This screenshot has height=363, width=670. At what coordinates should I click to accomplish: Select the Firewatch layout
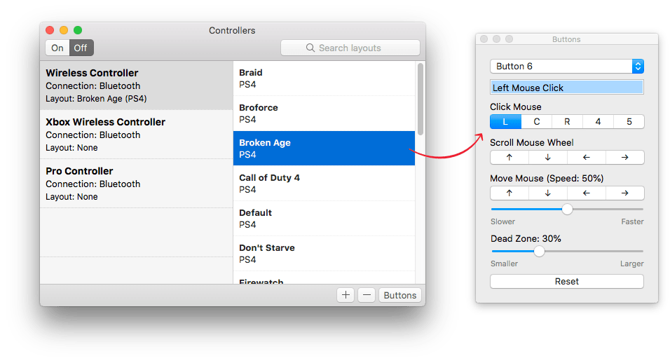click(x=324, y=279)
